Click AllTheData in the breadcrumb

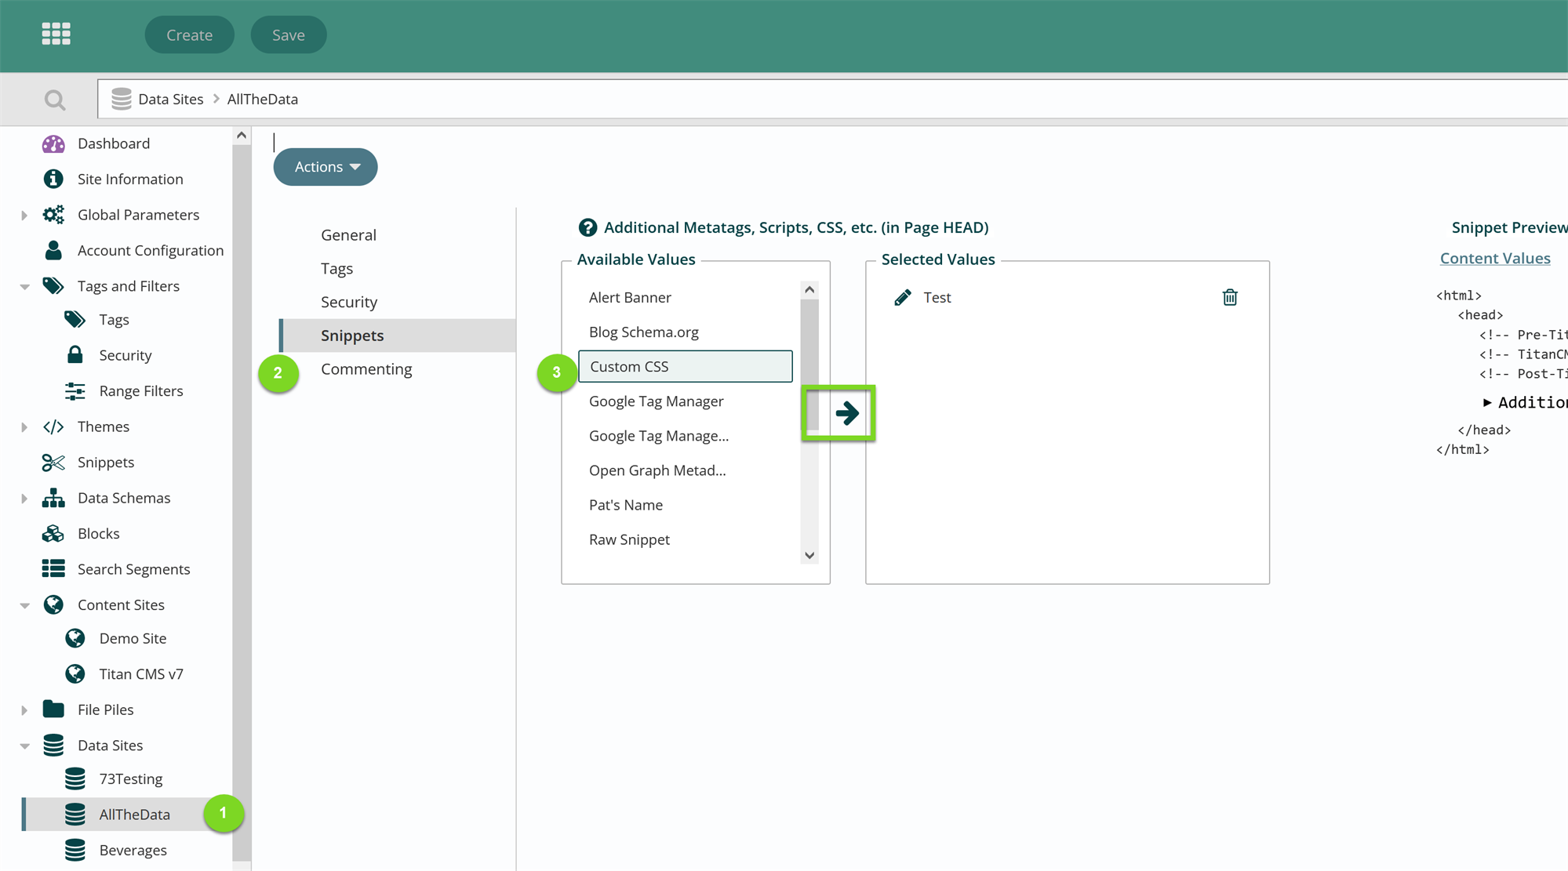pyautogui.click(x=263, y=99)
